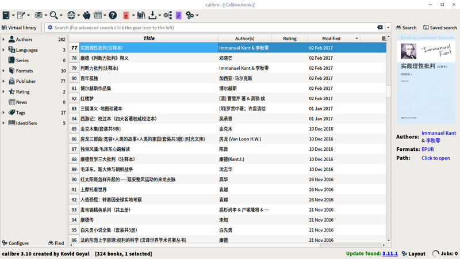Expand the Authors category in tag browser

click(3, 40)
